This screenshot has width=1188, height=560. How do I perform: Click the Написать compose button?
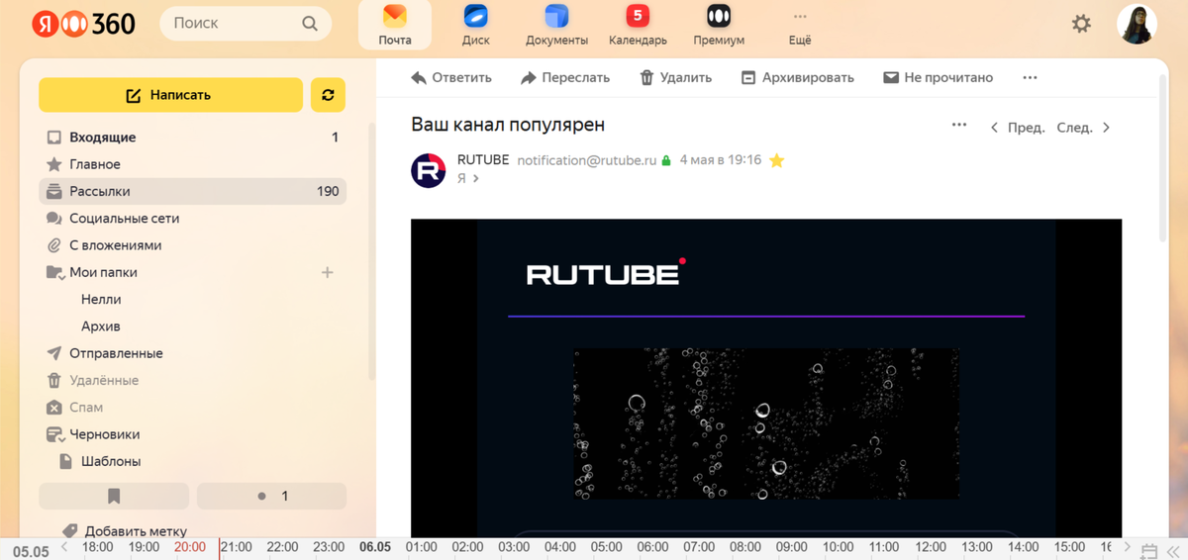(x=170, y=95)
